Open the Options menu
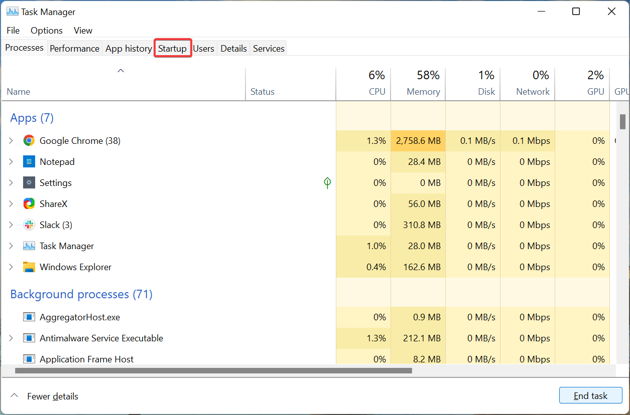The height and width of the screenshot is (415, 630). (46, 30)
